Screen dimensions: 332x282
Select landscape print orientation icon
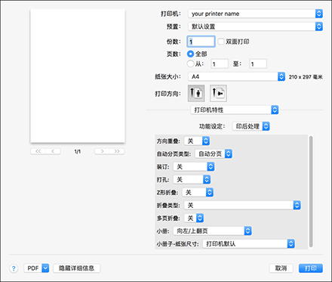pos(218,93)
